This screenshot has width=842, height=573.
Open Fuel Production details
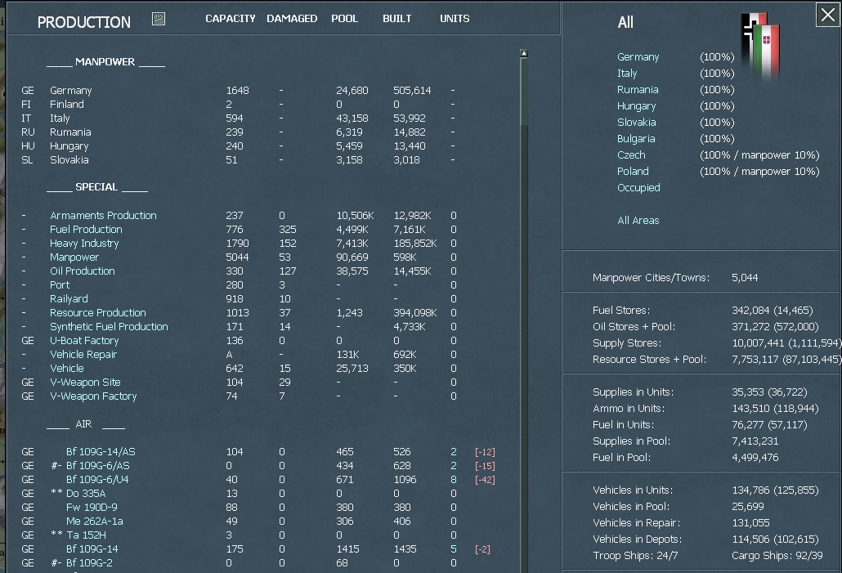coord(86,230)
